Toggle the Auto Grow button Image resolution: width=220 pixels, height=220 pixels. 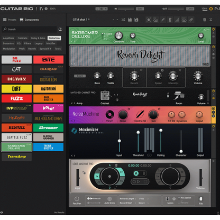coord(109,199)
